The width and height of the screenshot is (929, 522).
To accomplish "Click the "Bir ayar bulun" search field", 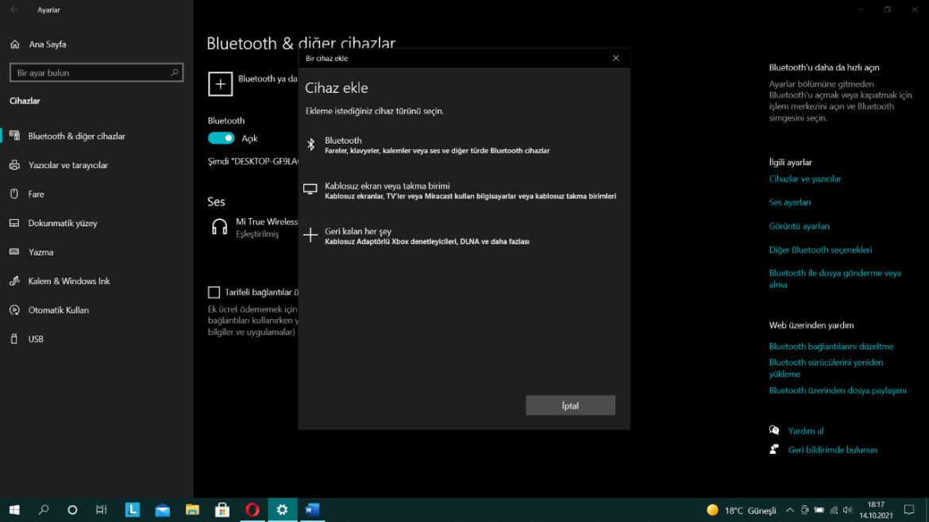I will [x=95, y=72].
